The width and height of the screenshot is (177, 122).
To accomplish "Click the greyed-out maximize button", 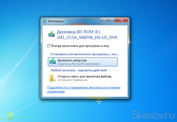I will point(111,20).
